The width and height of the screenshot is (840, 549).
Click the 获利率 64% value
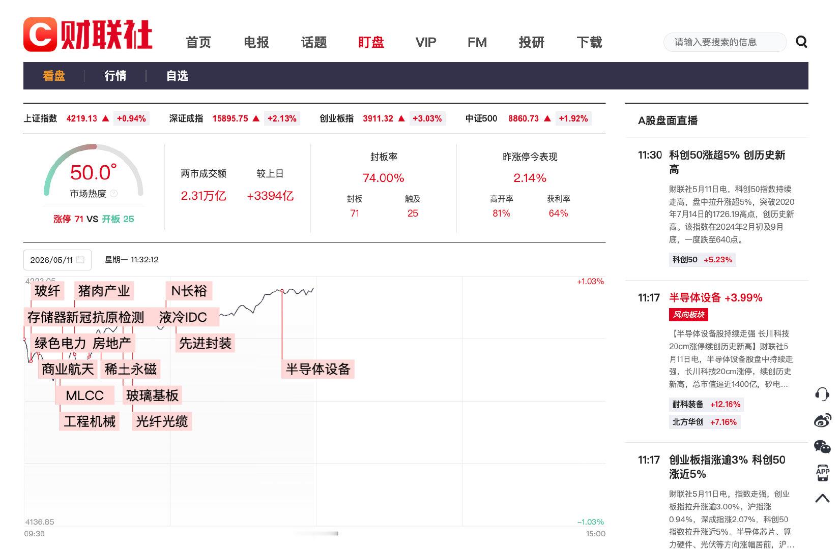558,213
